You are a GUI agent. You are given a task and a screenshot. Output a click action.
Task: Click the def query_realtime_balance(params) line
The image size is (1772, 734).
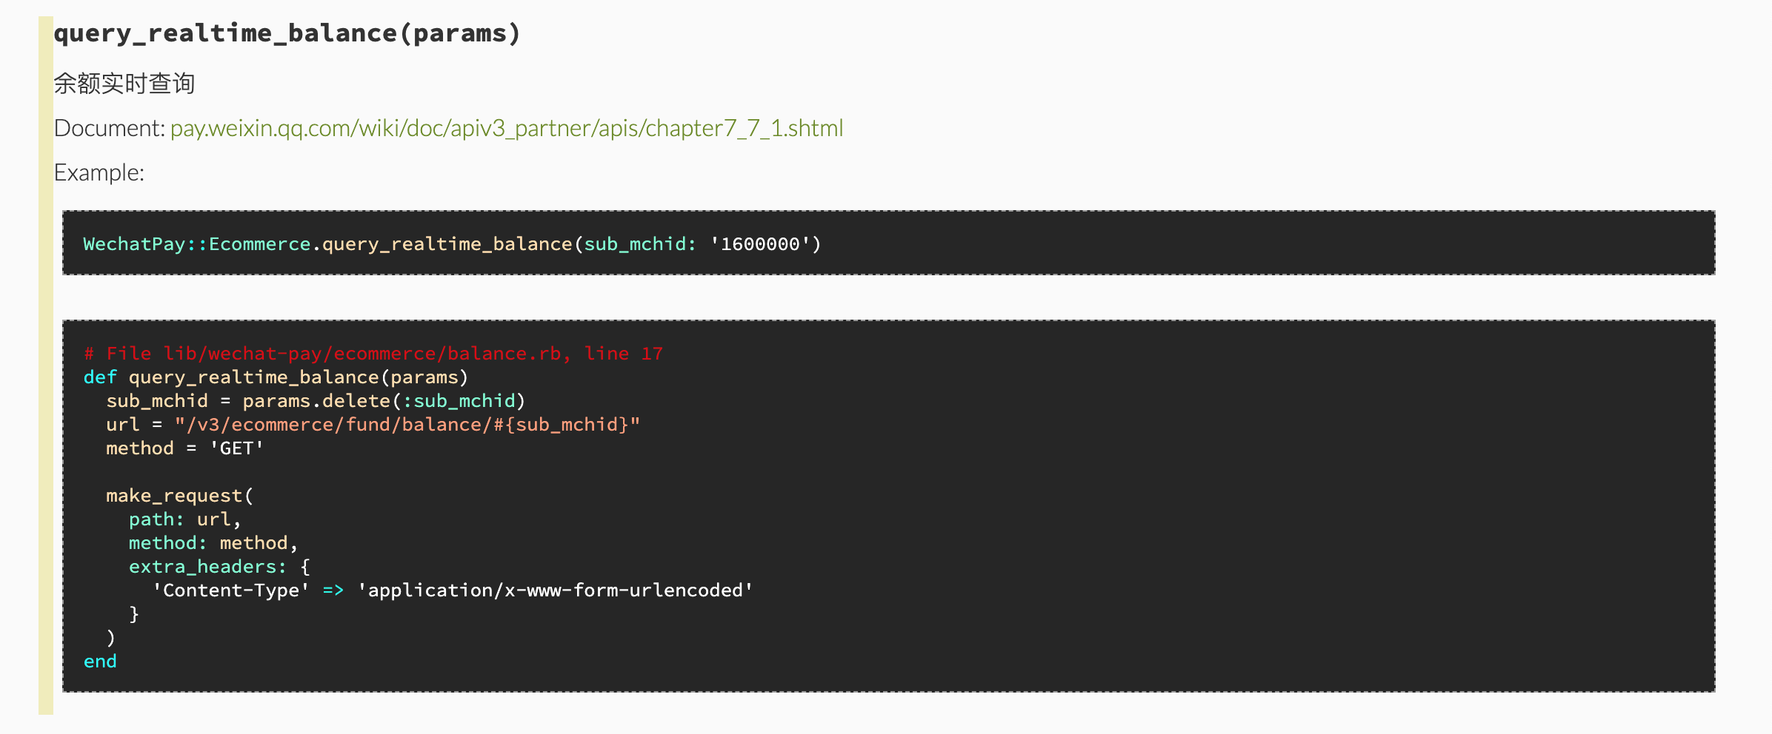tap(276, 377)
